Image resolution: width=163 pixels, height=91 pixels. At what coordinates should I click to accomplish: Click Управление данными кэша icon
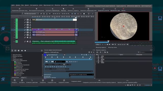tap(20, 9)
